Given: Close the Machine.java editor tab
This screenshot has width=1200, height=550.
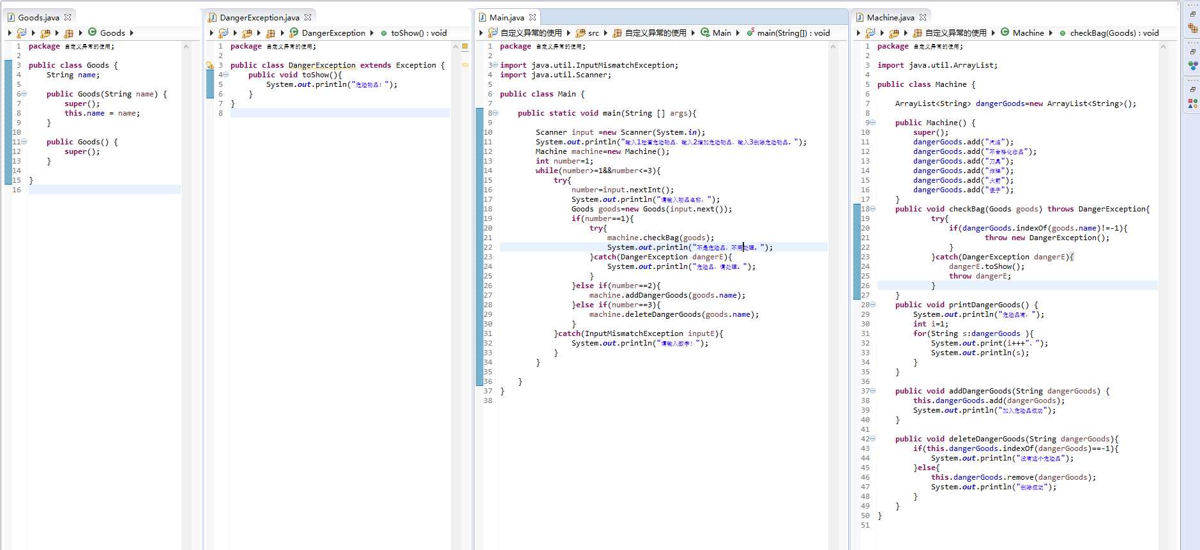Looking at the screenshot, I should pos(923,17).
